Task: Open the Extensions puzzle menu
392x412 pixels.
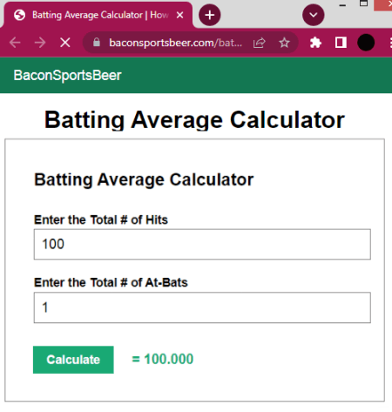Action: [x=315, y=43]
